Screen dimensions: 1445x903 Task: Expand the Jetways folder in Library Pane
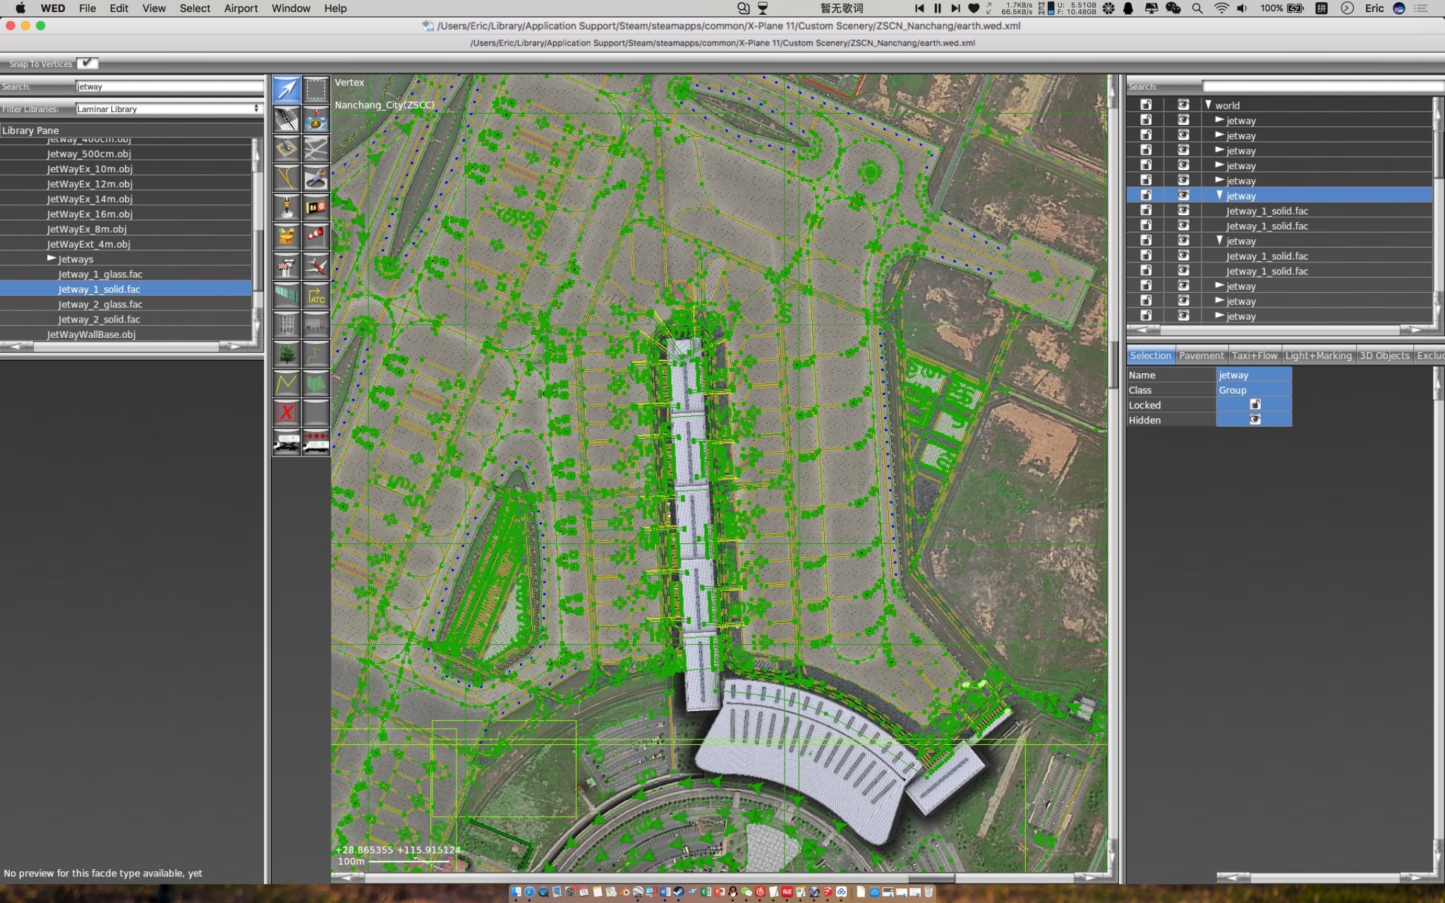pyautogui.click(x=52, y=258)
